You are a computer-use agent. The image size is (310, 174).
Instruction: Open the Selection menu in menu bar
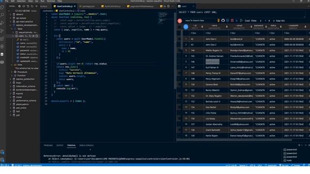click(x=21, y=1)
